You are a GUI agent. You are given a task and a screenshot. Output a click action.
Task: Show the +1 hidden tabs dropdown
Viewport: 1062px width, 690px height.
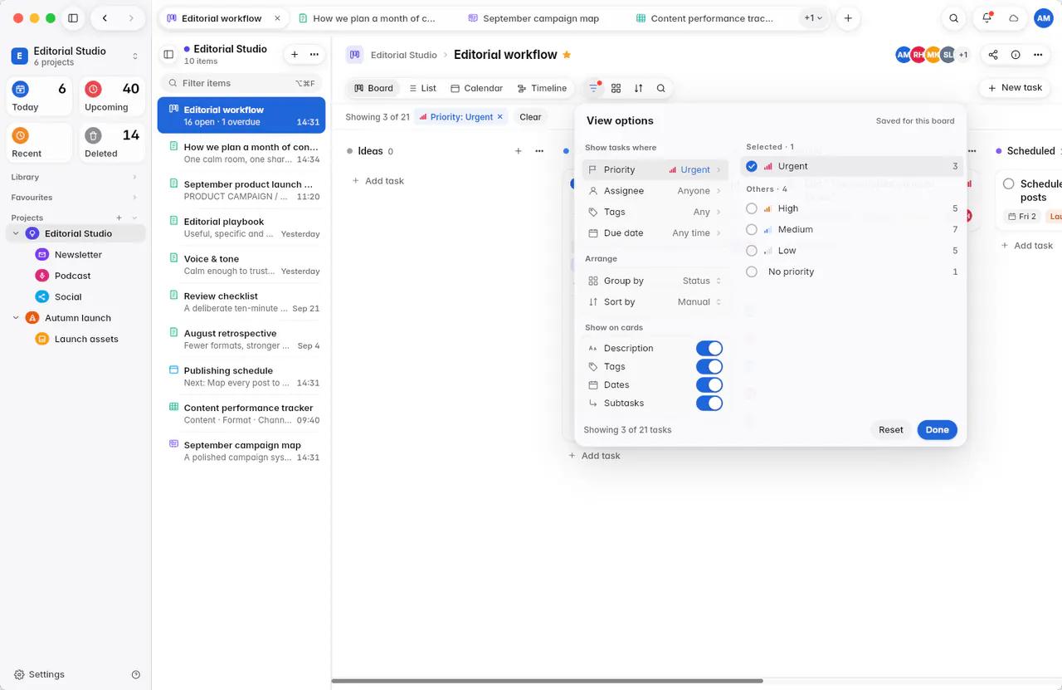[x=814, y=18]
